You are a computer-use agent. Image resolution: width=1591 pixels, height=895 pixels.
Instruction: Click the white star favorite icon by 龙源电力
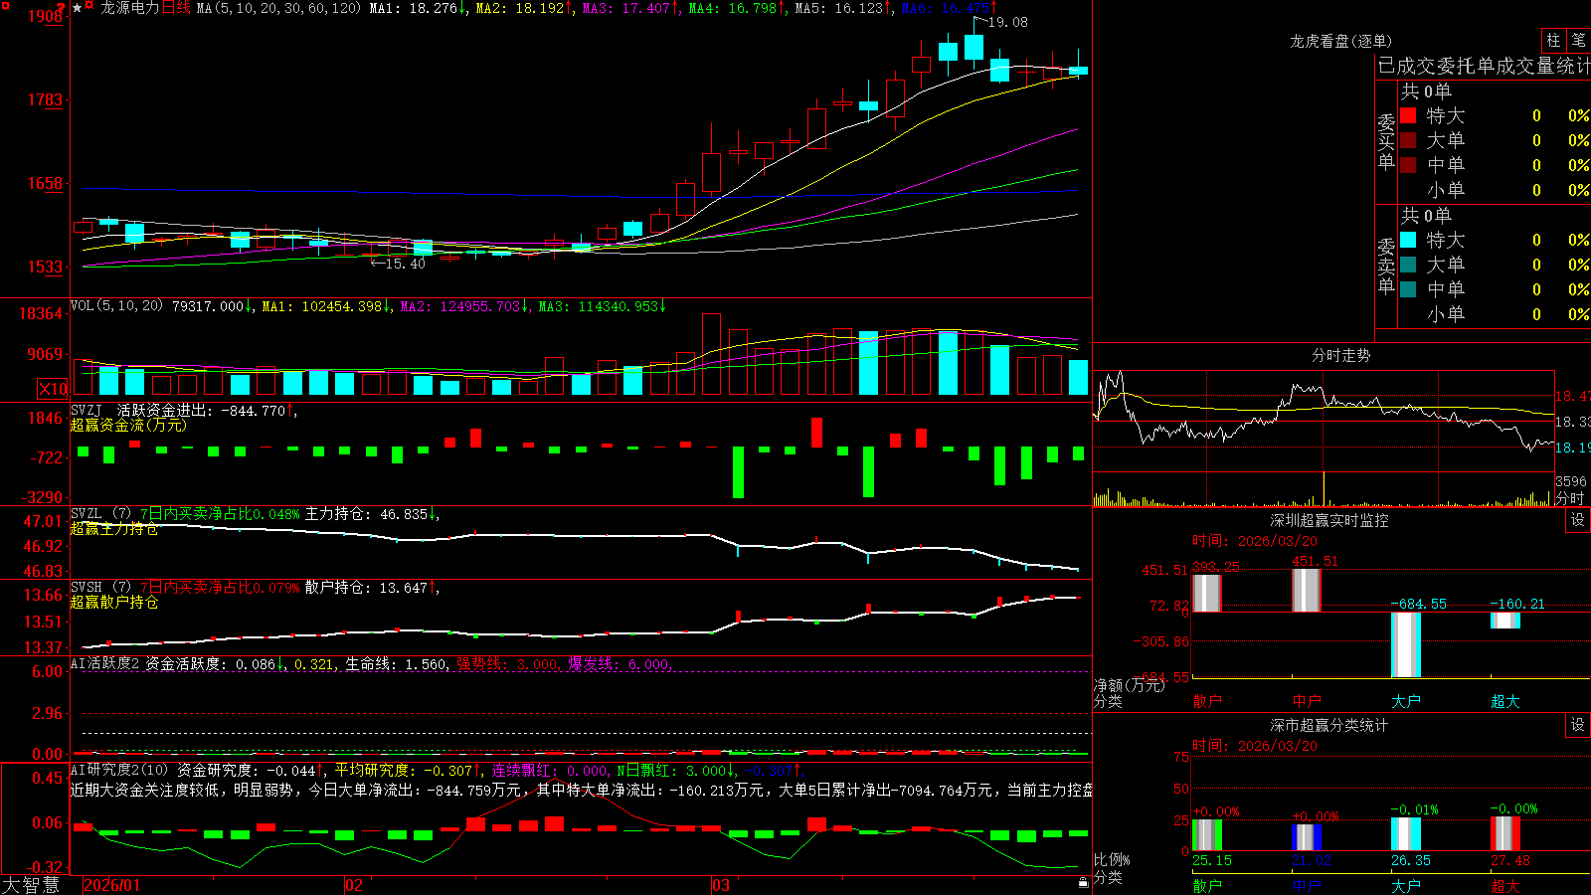tap(78, 8)
